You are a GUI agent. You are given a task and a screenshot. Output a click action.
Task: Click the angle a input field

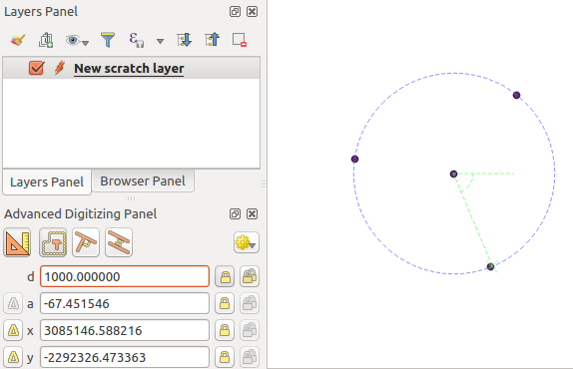(x=125, y=303)
